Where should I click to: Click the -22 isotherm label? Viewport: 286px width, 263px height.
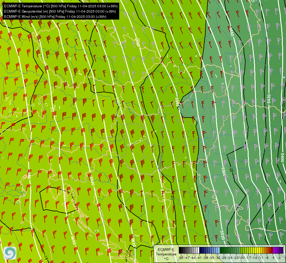click(231, 169)
